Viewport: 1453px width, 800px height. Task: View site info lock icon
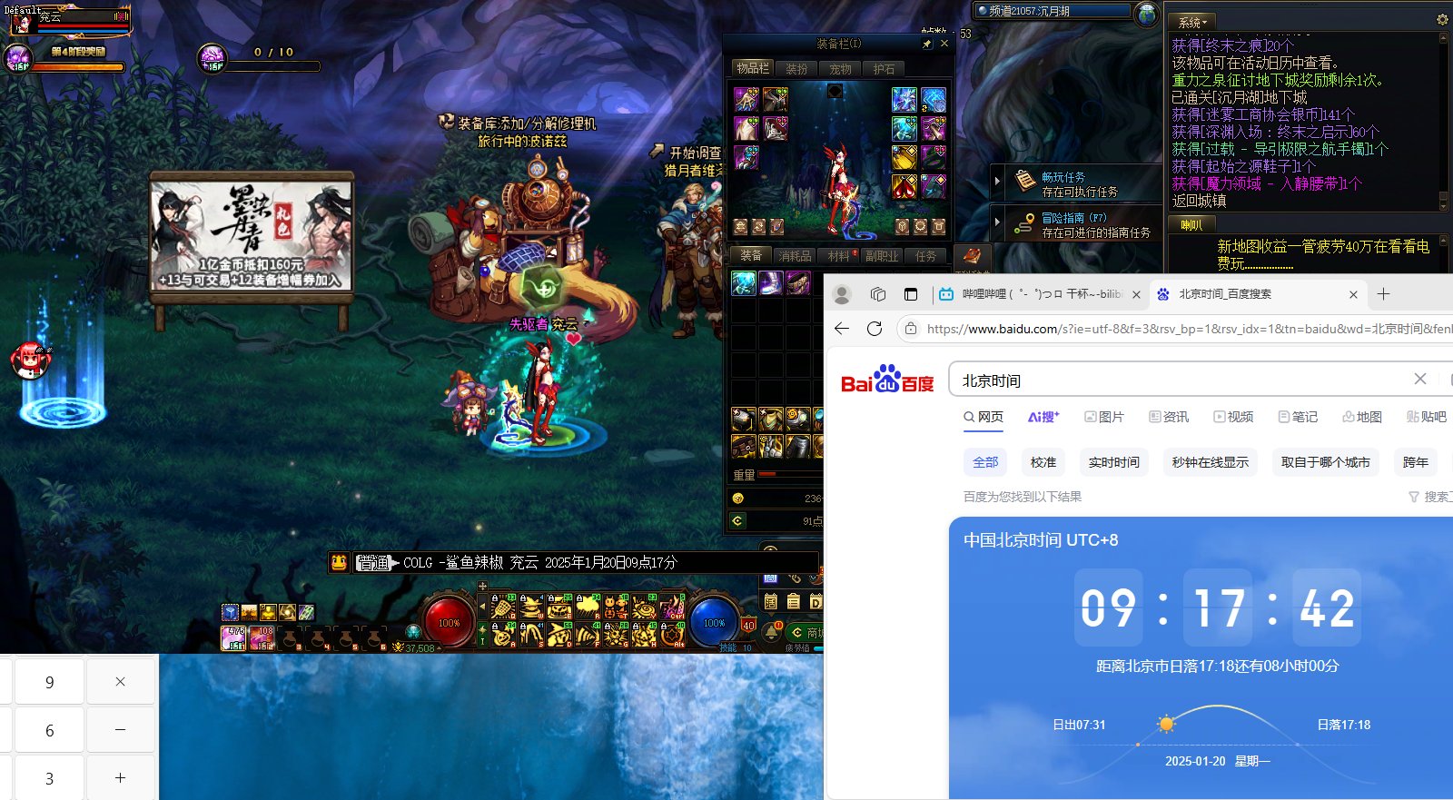(911, 329)
